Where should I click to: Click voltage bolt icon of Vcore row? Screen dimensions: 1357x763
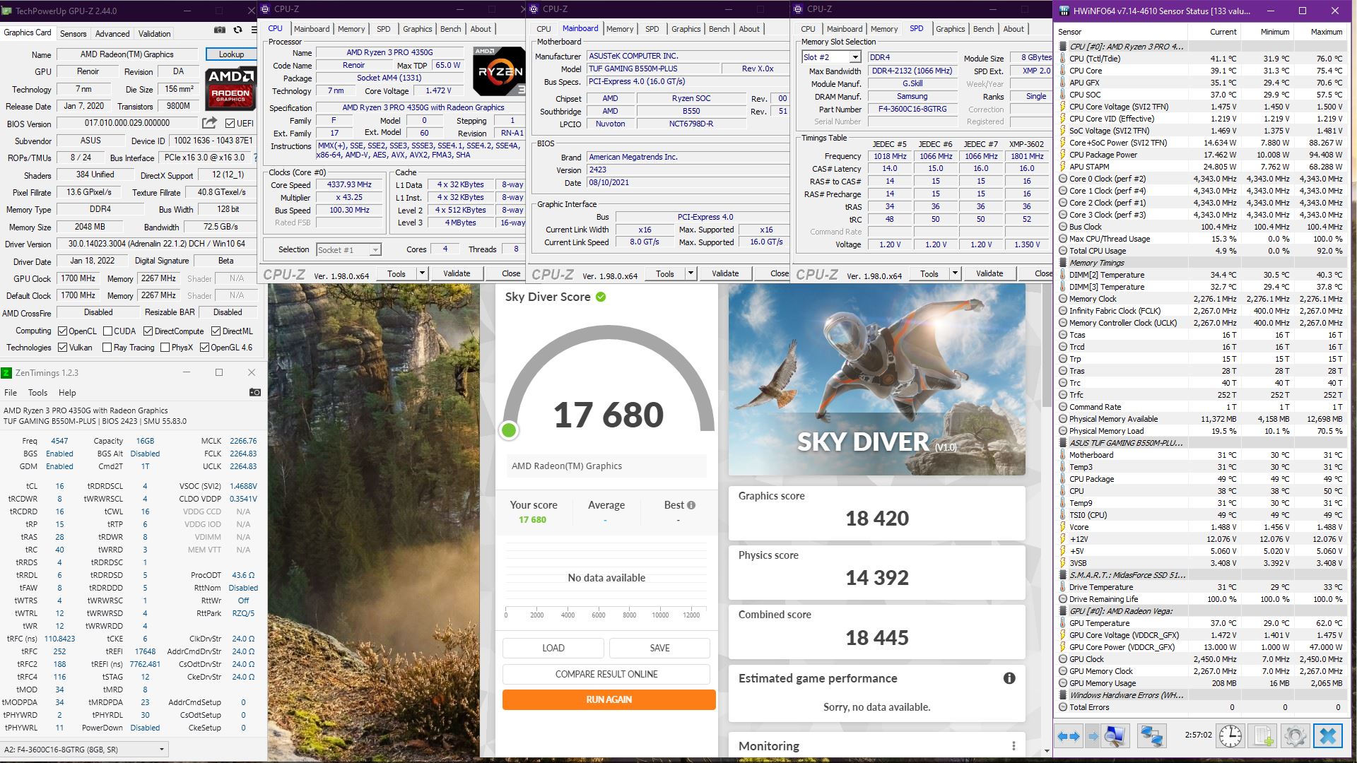click(1062, 527)
